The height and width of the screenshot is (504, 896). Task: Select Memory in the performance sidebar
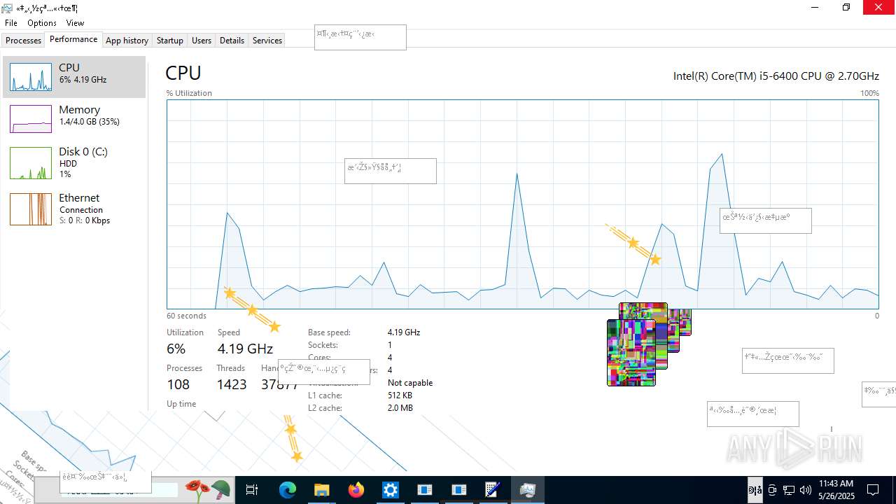pyautogui.click(x=74, y=119)
